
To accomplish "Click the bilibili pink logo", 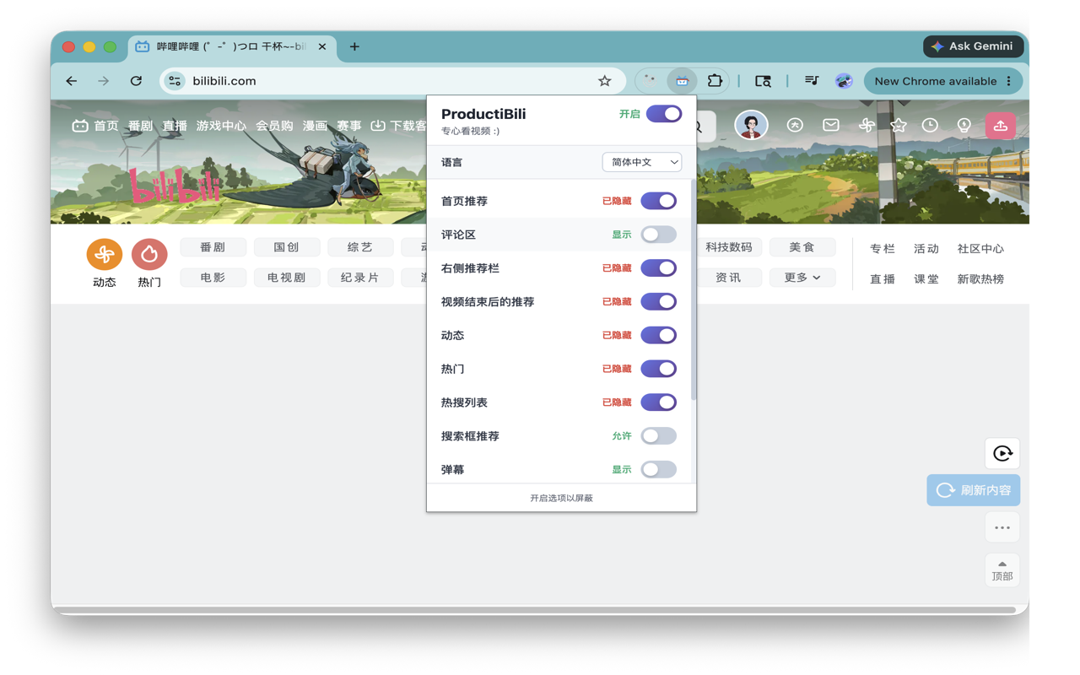I will click(175, 185).
